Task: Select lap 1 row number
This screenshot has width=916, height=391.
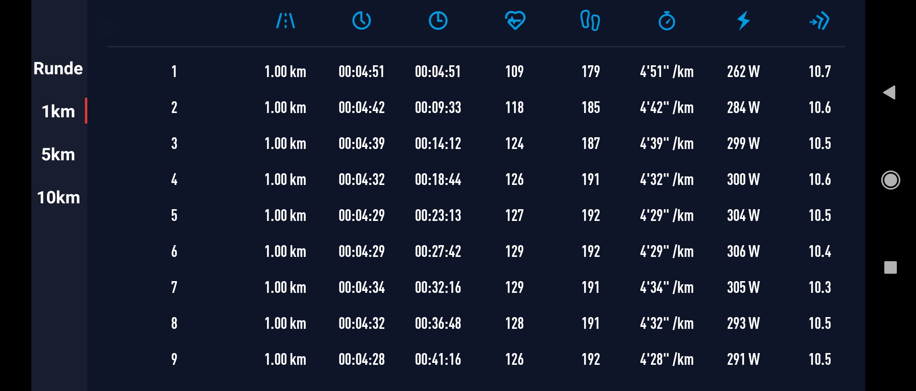Action: tap(174, 72)
